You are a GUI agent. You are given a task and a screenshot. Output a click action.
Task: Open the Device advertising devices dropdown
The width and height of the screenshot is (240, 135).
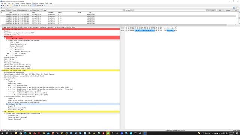23,10
